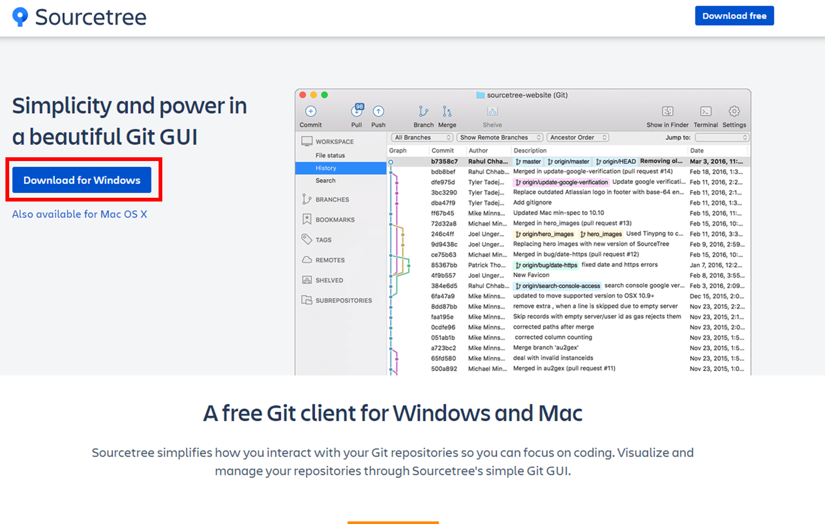This screenshot has width=825, height=524.
Task: Click the Commit icon in toolbar
Action: click(310, 111)
